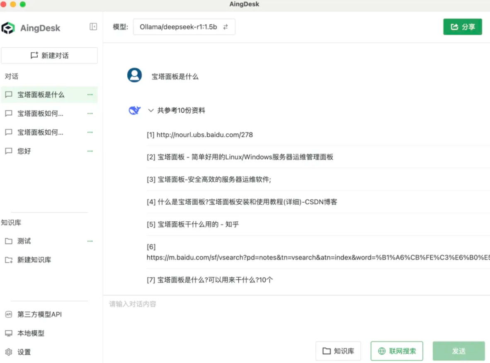Create a new knowledge base via 新建知识库
Image resolution: width=490 pixels, height=363 pixels.
tap(49, 260)
